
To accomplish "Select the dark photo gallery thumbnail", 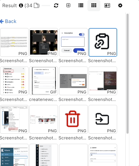I will pos(44,42).
